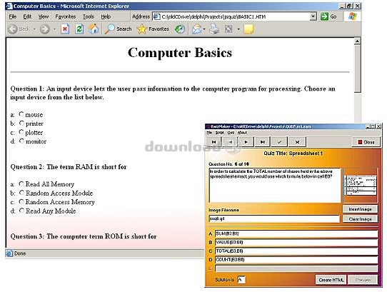Click the History icon in IE toolbar
The image size is (387, 292).
tap(180, 29)
